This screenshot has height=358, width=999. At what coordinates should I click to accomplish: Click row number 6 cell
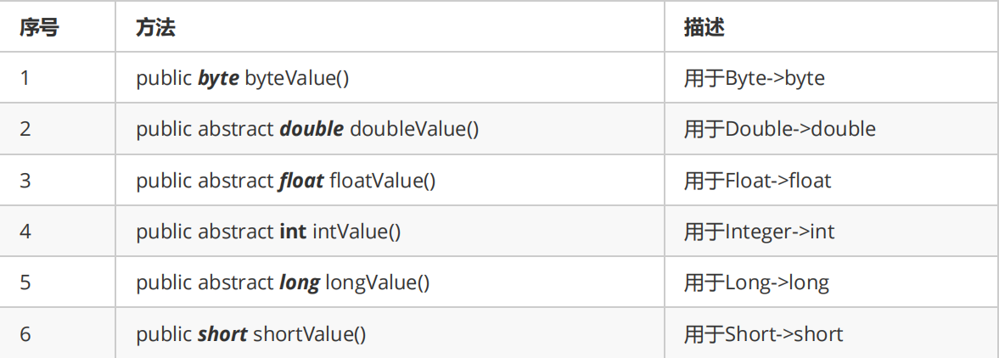[x=58, y=333]
